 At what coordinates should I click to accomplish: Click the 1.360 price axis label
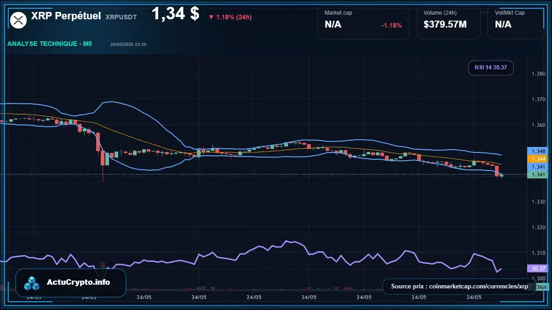538,125
